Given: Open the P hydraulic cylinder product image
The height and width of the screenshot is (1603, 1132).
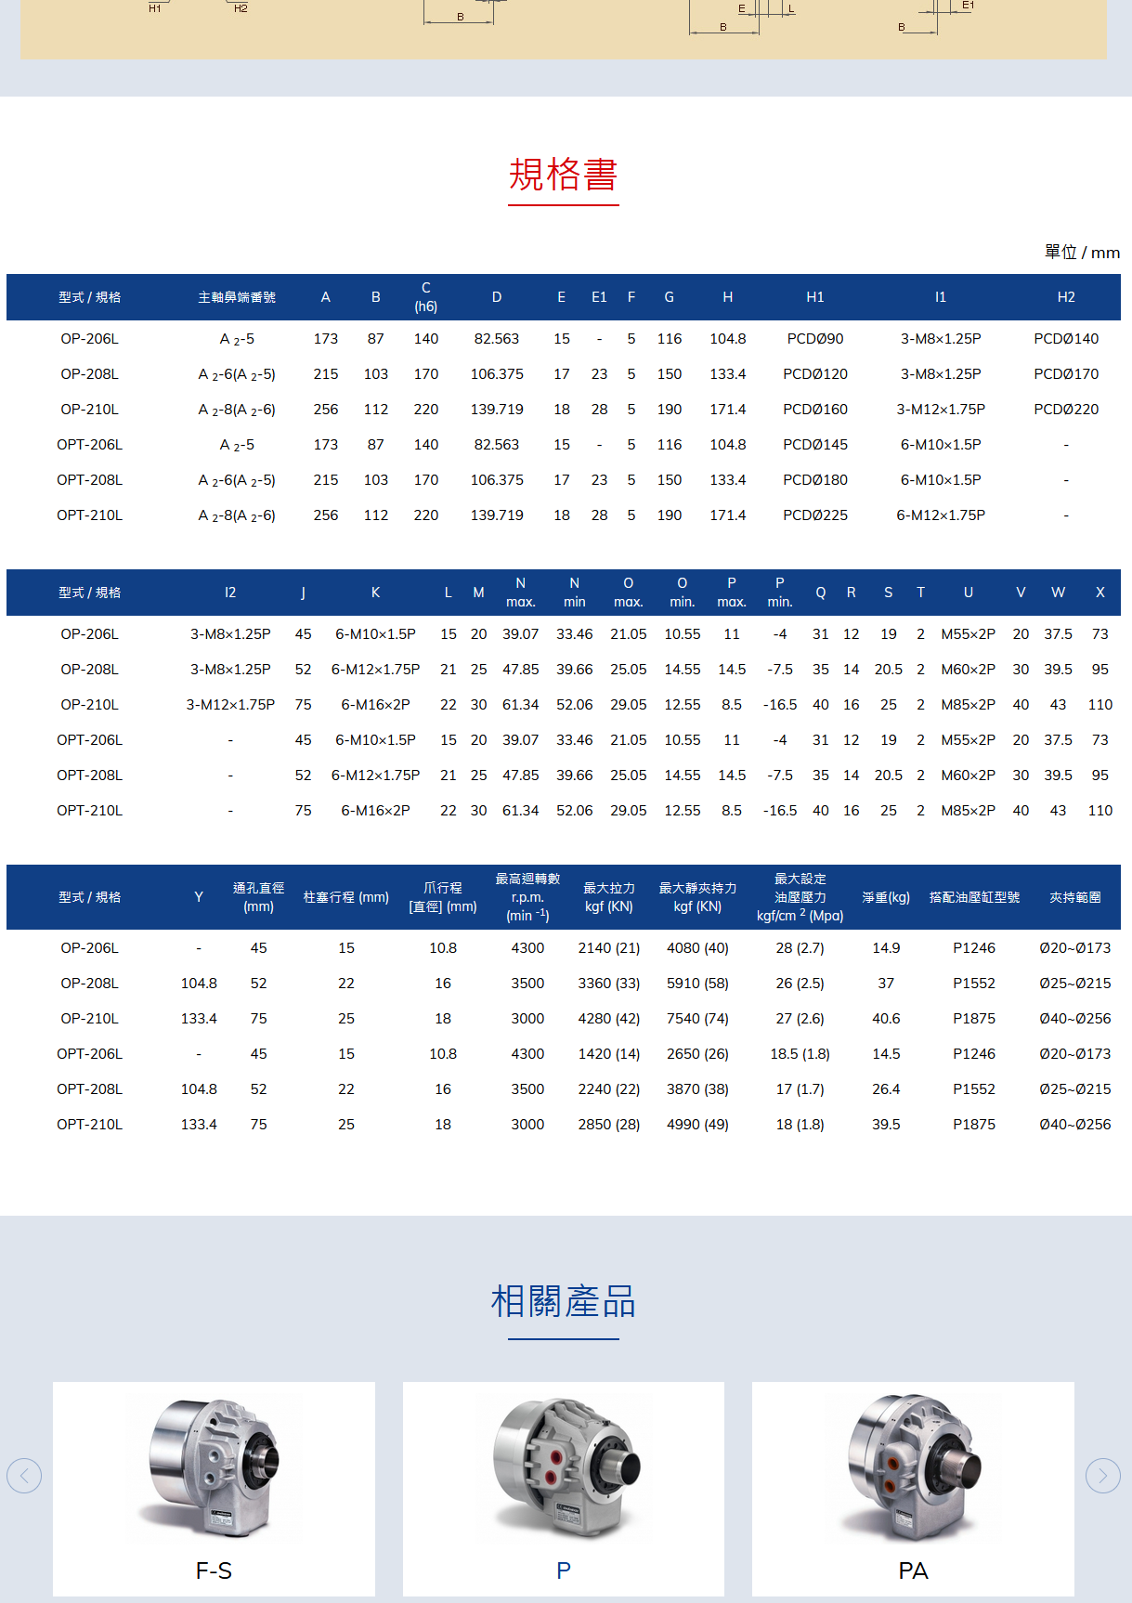Looking at the screenshot, I should (563, 1466).
